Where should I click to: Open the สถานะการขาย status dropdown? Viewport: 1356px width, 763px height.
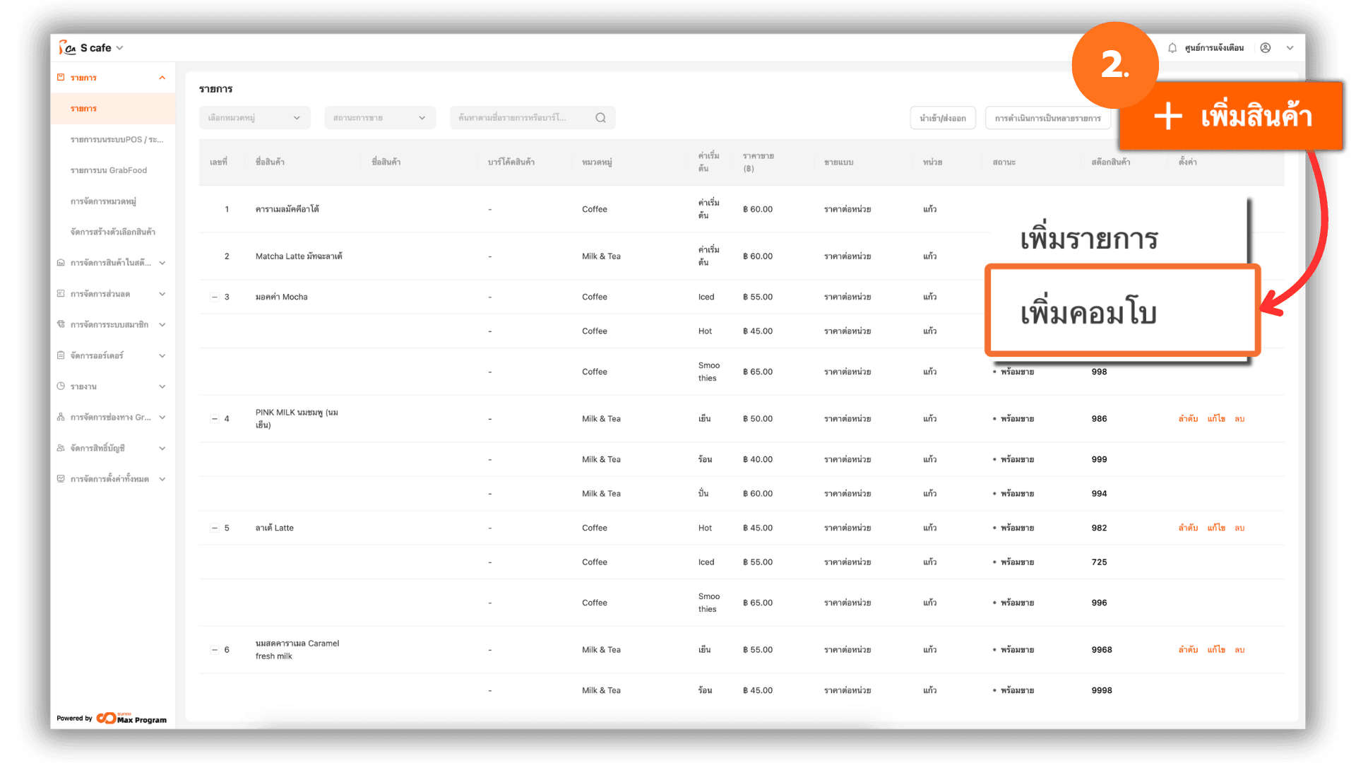pos(379,118)
